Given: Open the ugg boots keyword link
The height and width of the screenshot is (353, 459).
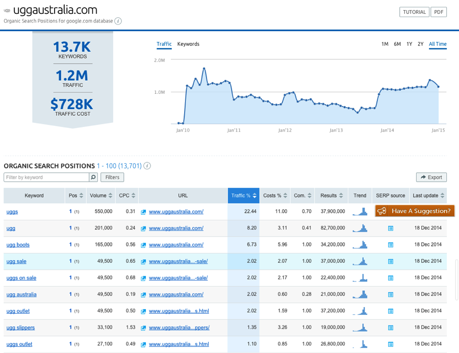Looking at the screenshot, I should [x=18, y=245].
